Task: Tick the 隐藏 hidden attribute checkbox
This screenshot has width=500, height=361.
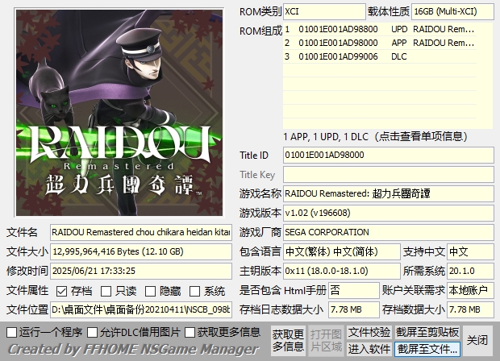Action: coord(150,291)
